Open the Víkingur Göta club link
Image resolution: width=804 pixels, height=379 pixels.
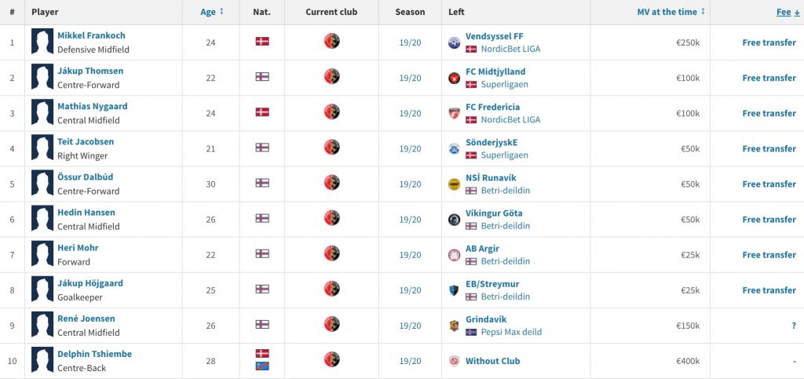(x=494, y=213)
